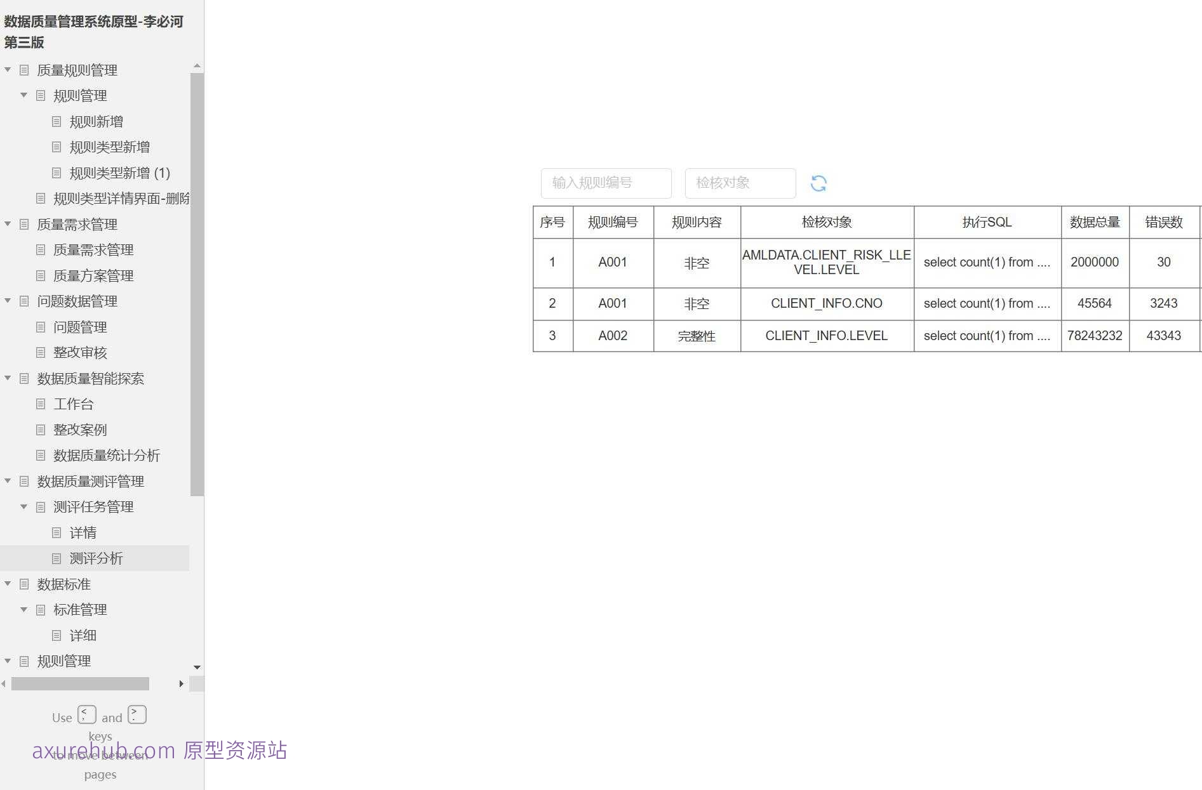Click the page icon beside 详情
Viewport: 1202px width, 790px height.
pos(57,532)
